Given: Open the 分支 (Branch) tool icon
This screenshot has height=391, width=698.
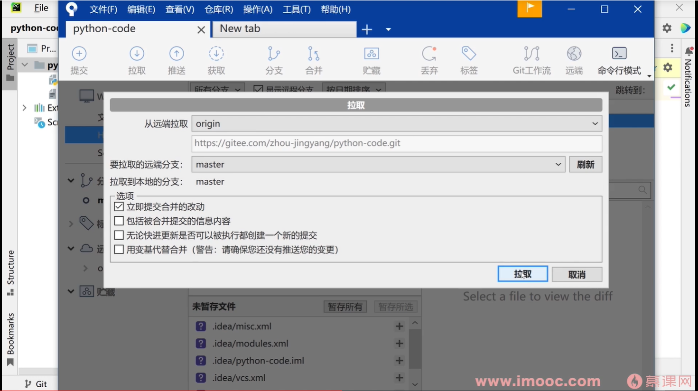Looking at the screenshot, I should pos(274,60).
